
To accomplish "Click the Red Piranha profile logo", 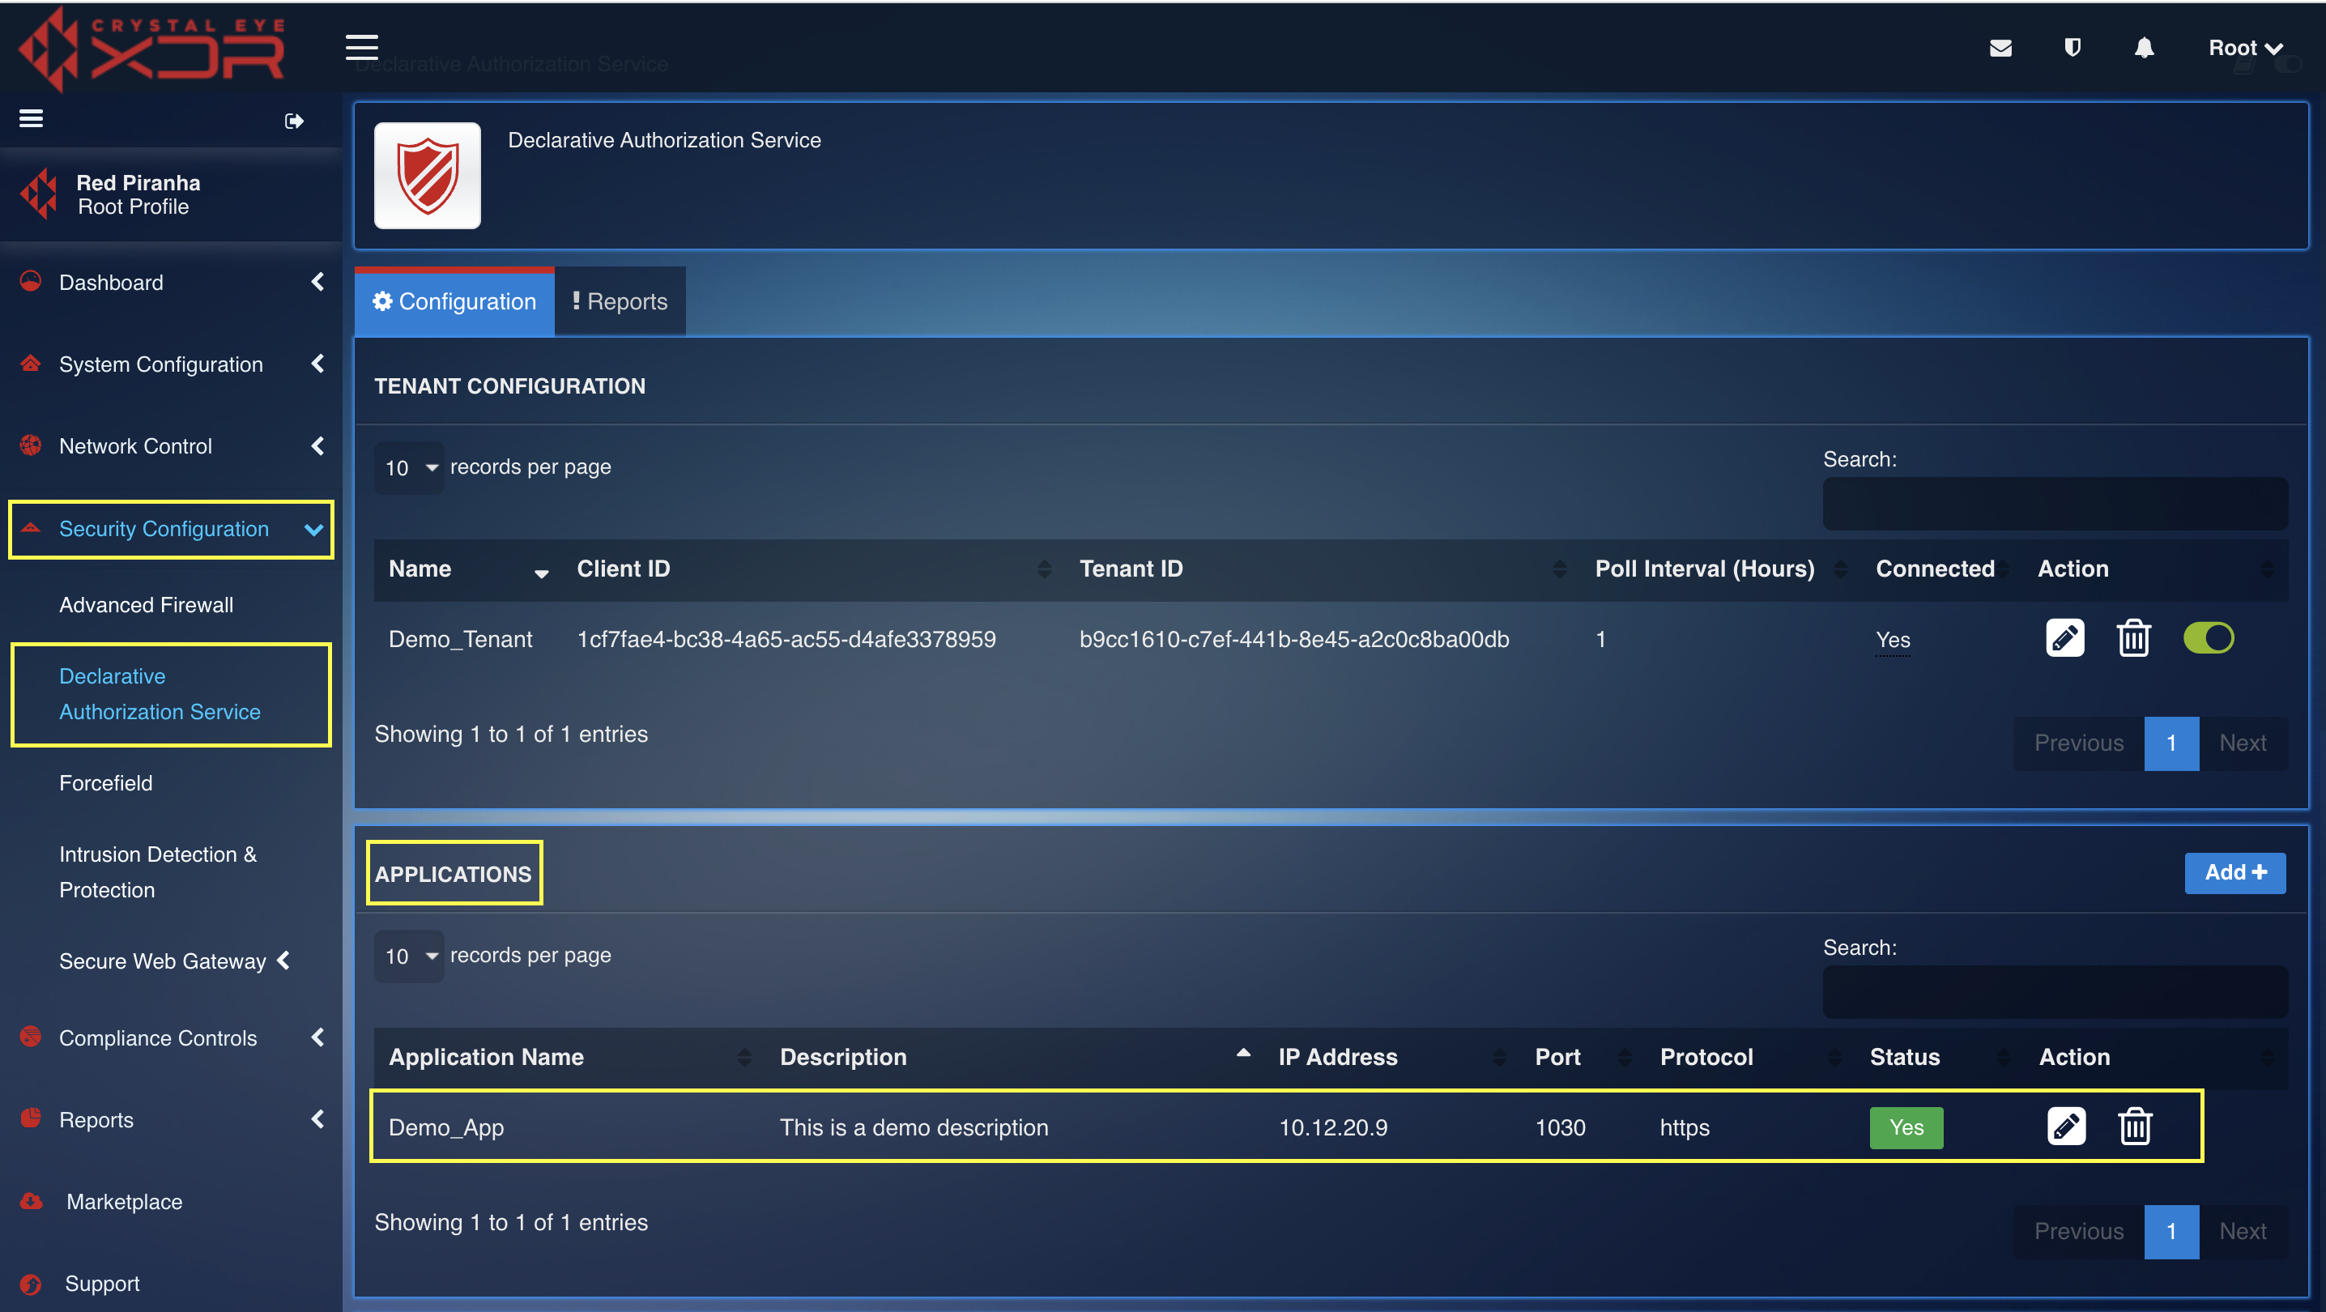I will (39, 194).
